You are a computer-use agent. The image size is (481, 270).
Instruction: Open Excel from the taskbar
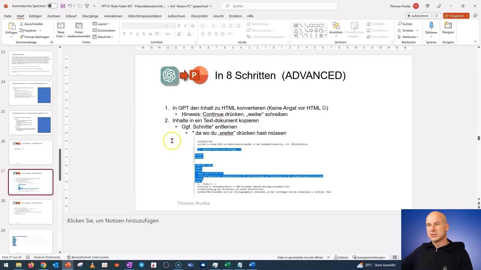(227, 265)
